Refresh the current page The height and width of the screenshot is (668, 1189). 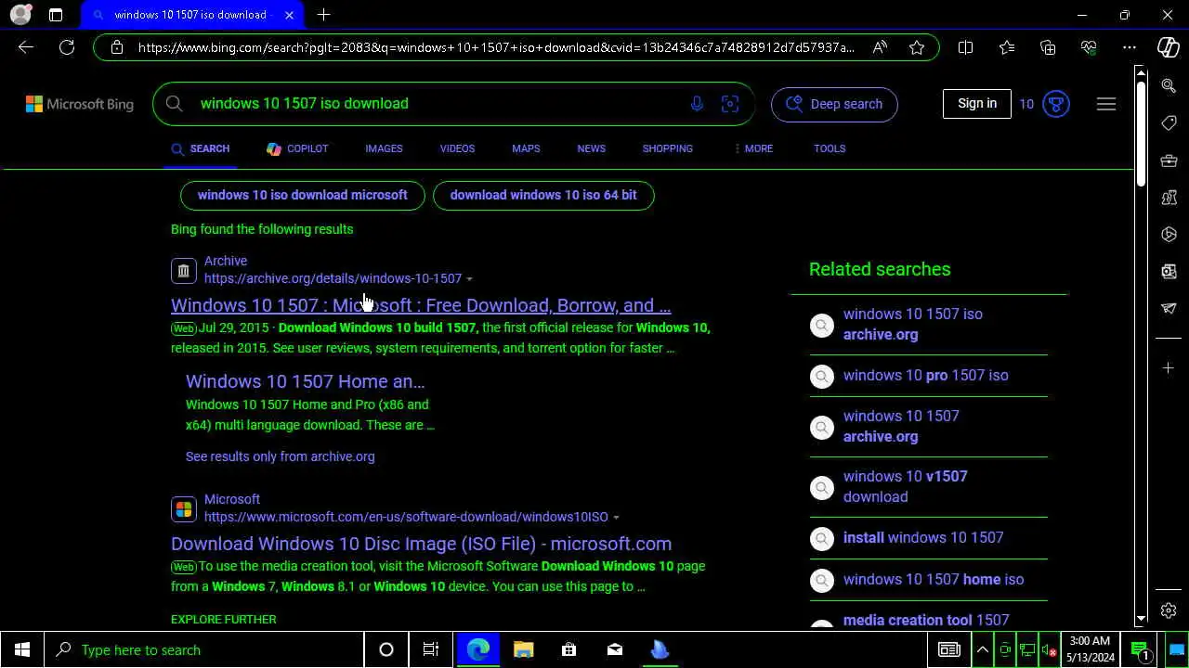[67, 47]
